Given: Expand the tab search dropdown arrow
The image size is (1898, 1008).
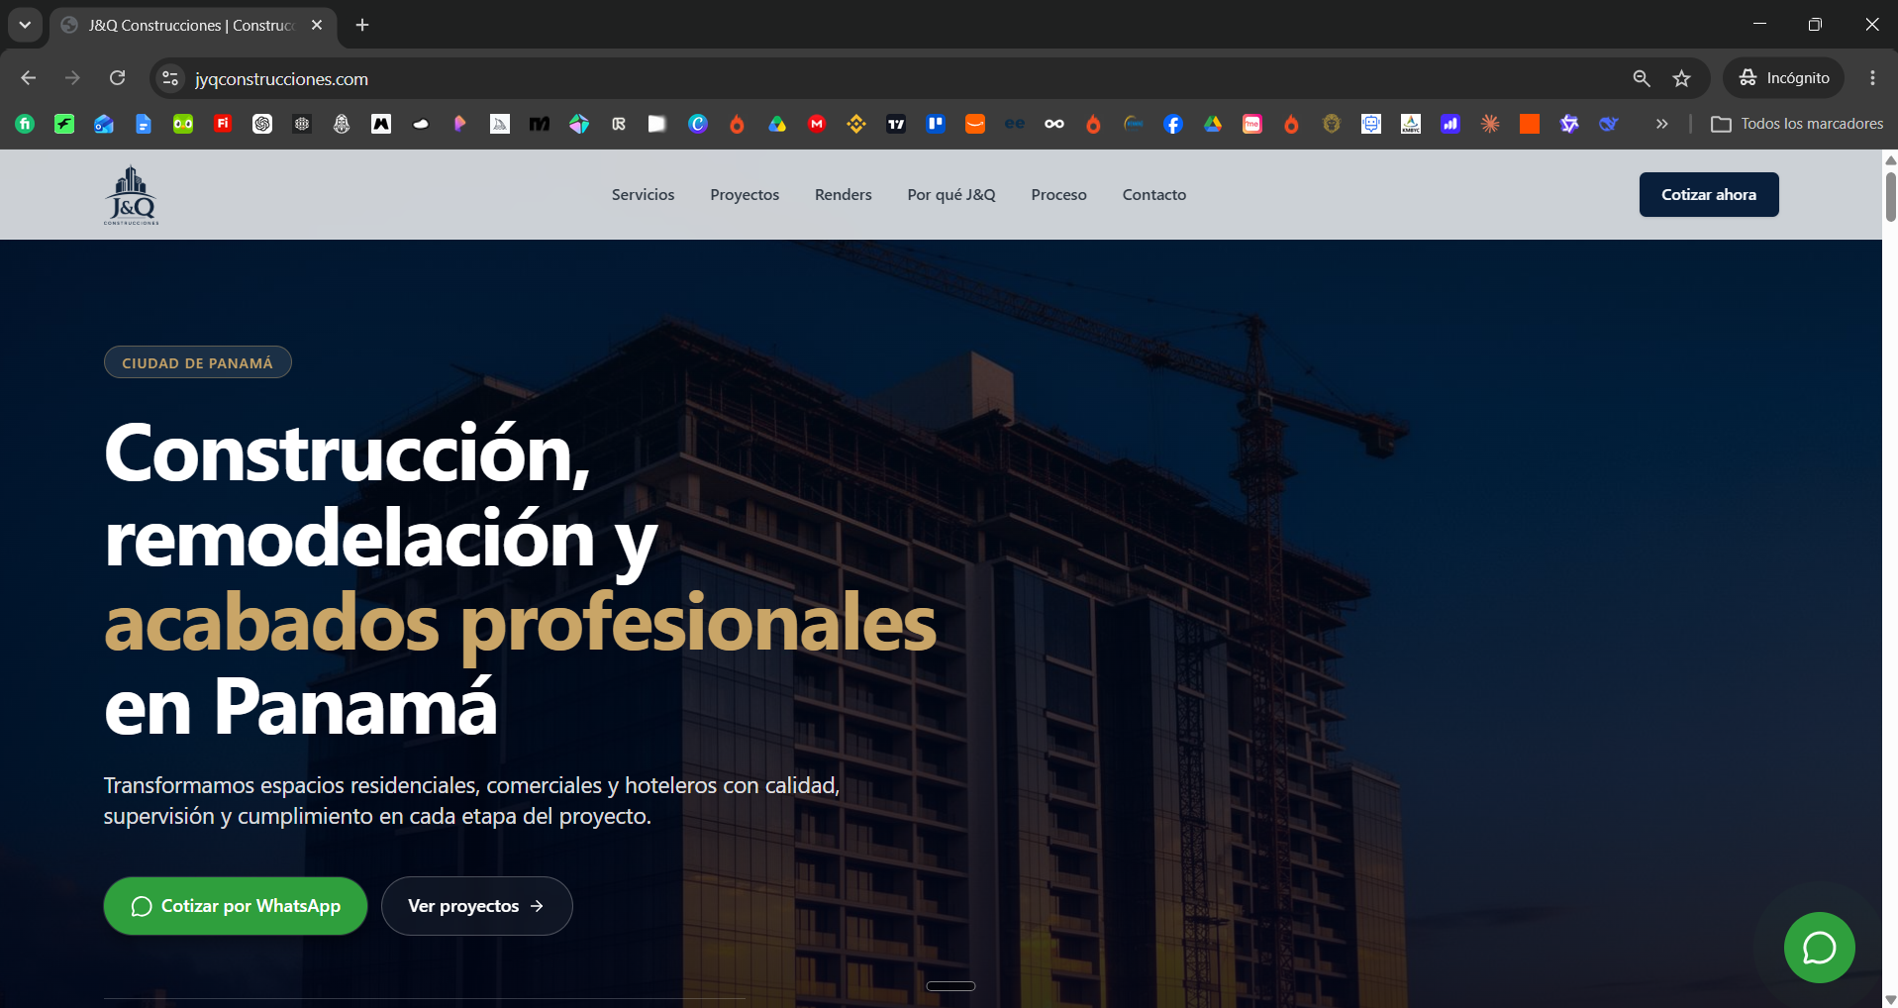Looking at the screenshot, I should click(25, 25).
